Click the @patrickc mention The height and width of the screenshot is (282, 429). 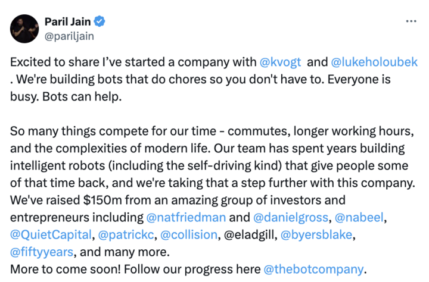click(x=126, y=235)
